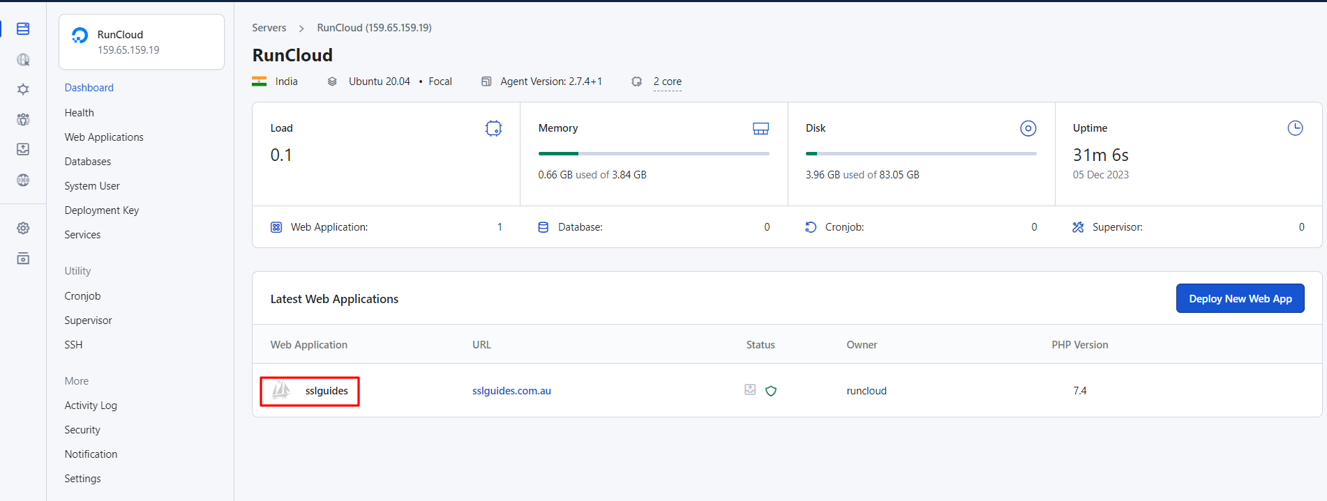The height and width of the screenshot is (501, 1327).
Task: Click the runcloud owner cell
Action: pos(867,391)
